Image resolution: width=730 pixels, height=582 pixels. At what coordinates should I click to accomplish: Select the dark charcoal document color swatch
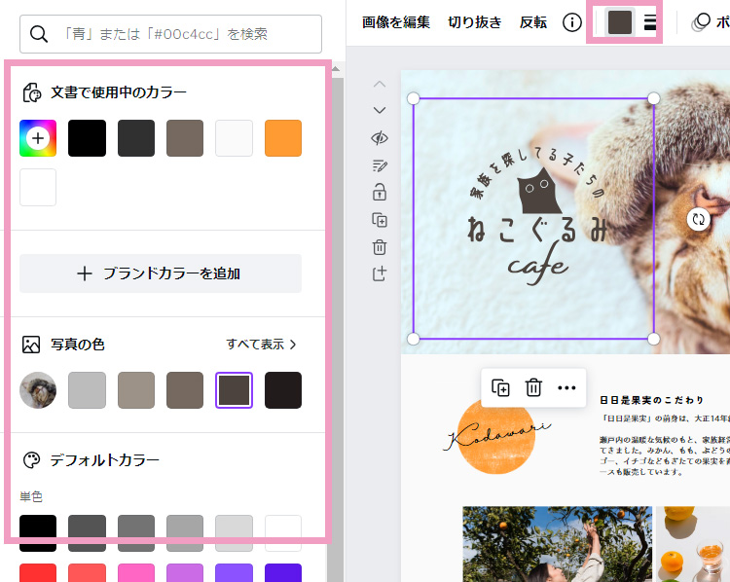pyautogui.click(x=136, y=138)
